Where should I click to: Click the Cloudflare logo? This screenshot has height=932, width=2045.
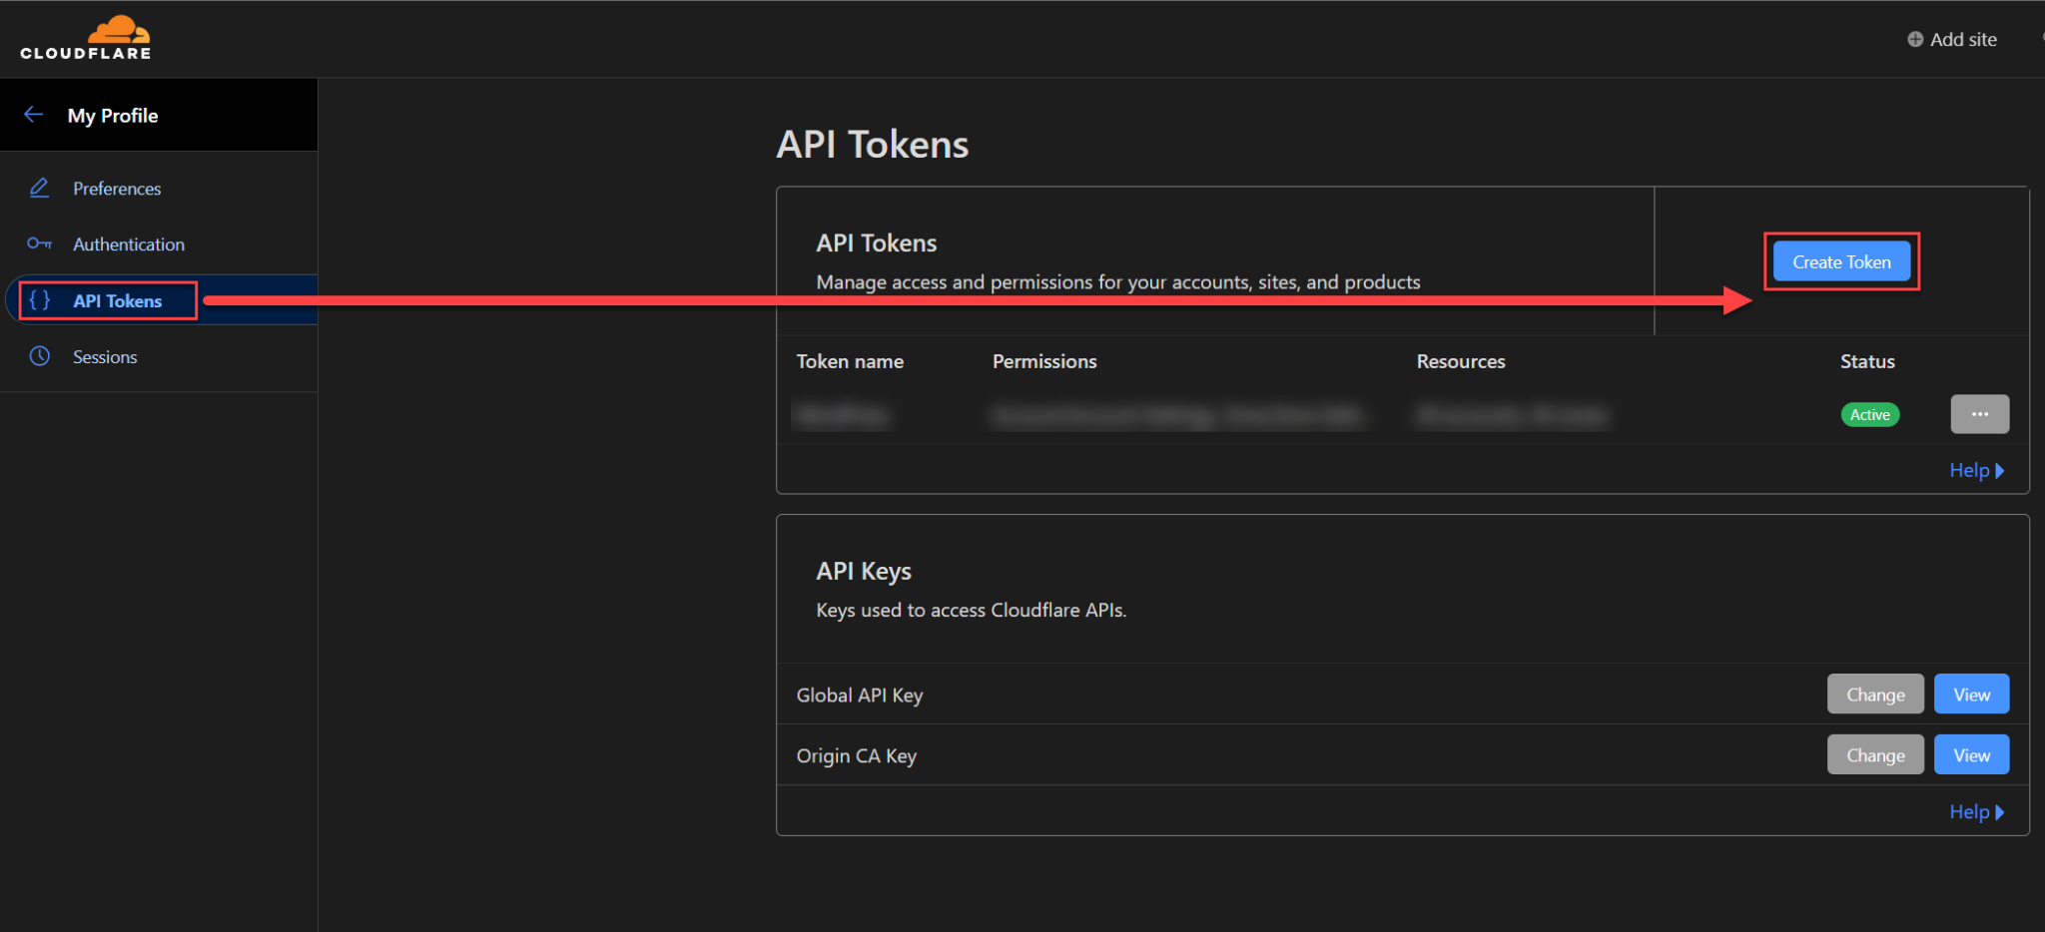click(85, 38)
